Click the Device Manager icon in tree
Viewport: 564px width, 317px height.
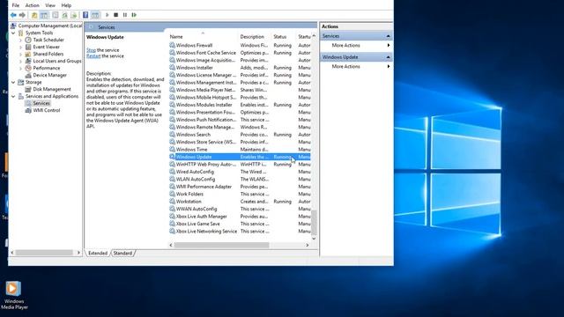pyautogui.click(x=28, y=75)
